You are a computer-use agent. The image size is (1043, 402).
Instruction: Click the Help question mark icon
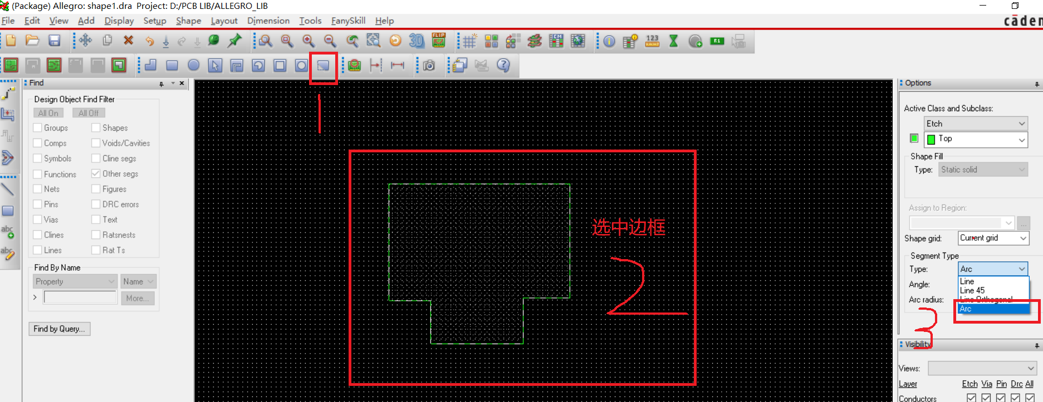point(503,65)
